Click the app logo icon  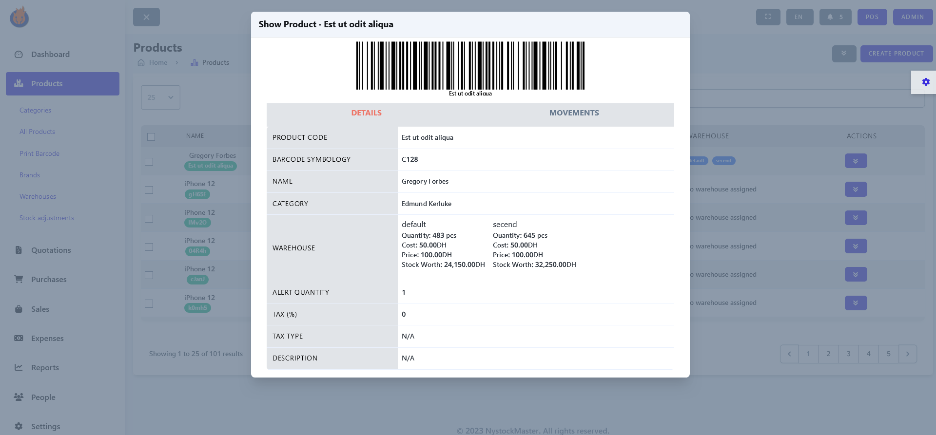coord(19,17)
